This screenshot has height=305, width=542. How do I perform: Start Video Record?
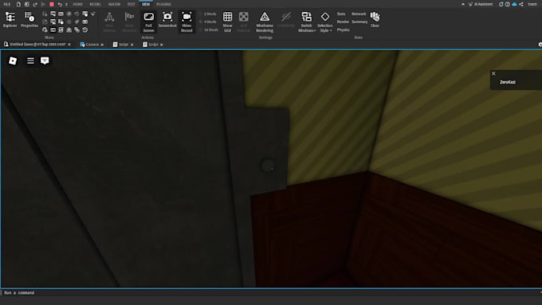[187, 22]
